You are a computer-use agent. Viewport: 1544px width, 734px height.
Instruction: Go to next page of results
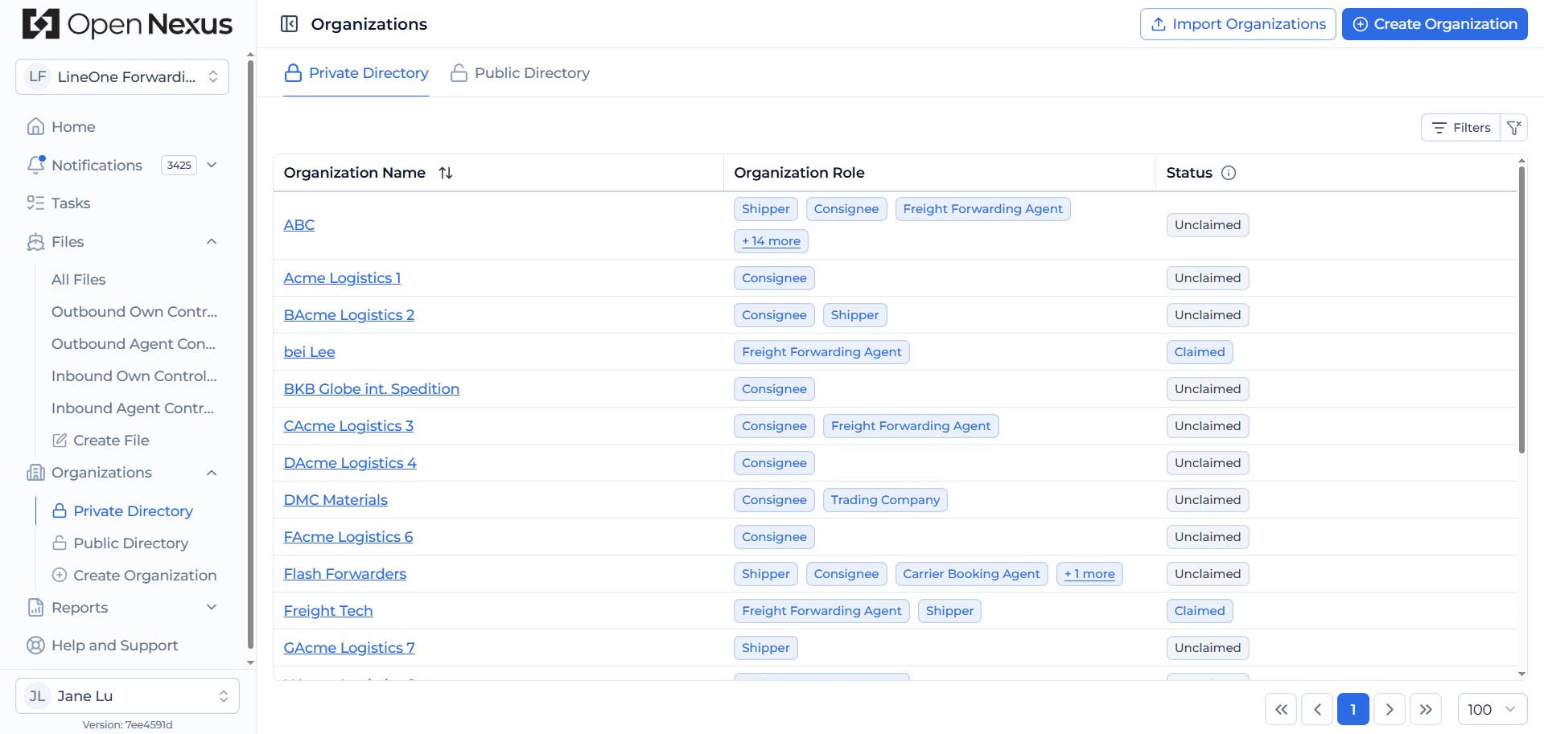click(x=1390, y=710)
